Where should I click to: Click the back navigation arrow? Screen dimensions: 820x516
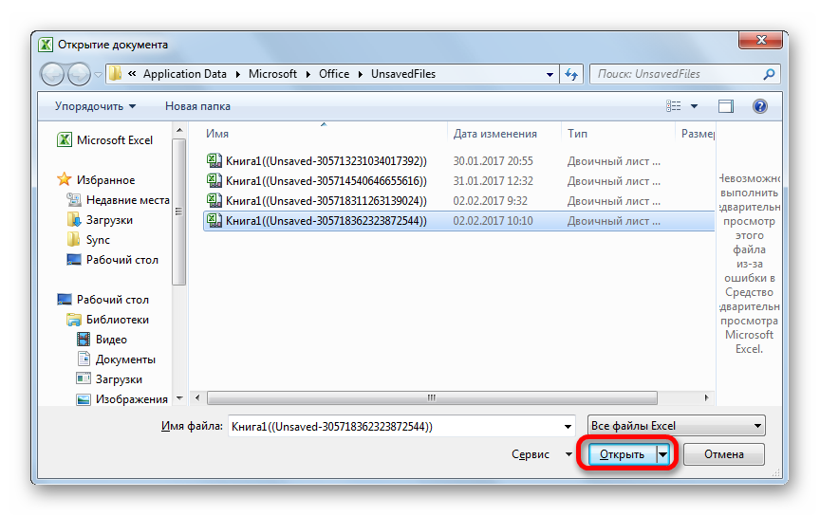tap(53, 74)
